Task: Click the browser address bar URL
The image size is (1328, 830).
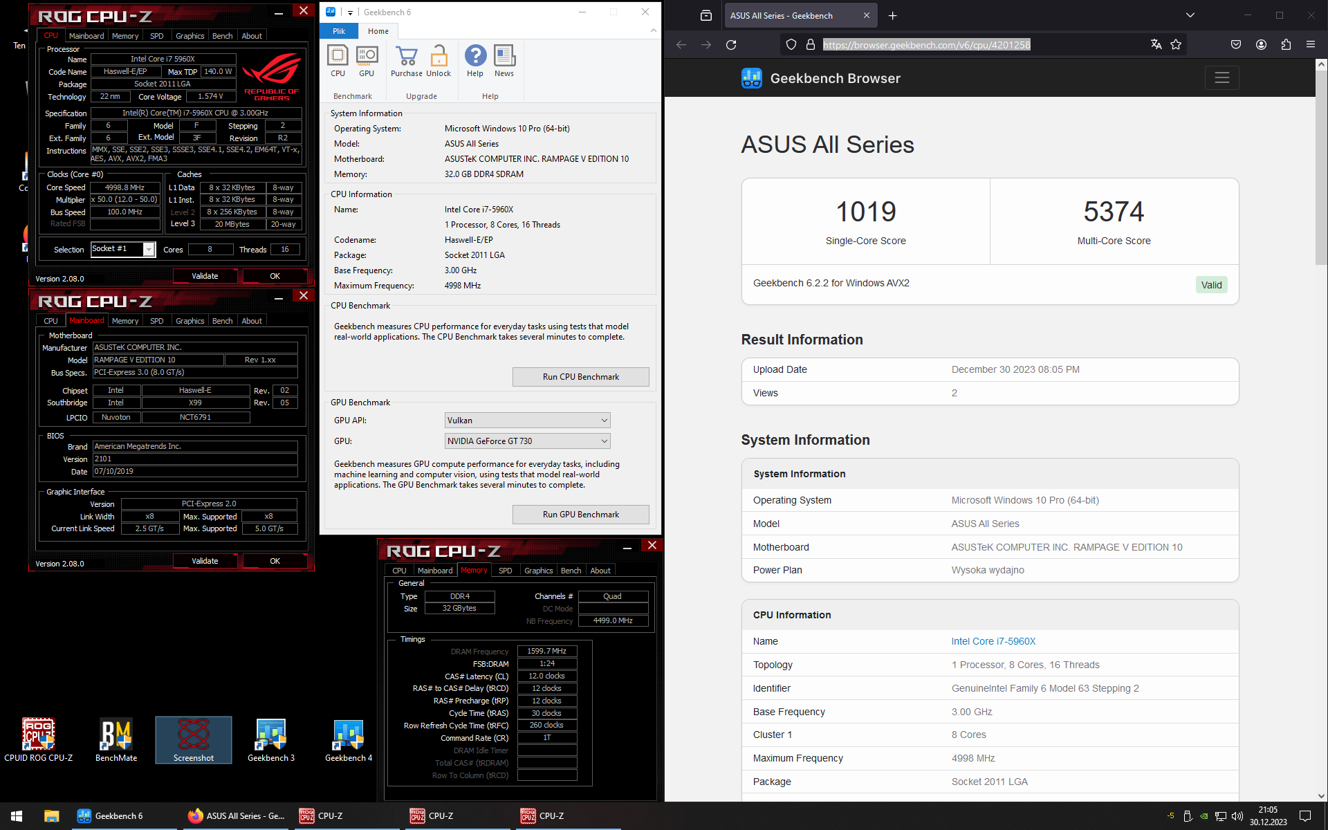Action: (x=926, y=45)
